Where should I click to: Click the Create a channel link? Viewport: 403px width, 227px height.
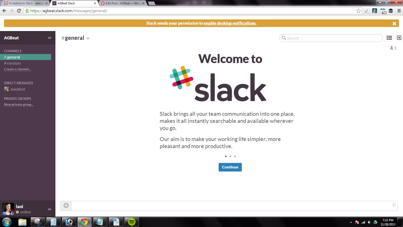point(17,69)
